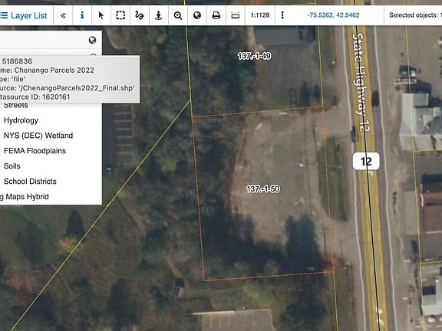
Task: Activate the street view person tool
Action: (159, 15)
